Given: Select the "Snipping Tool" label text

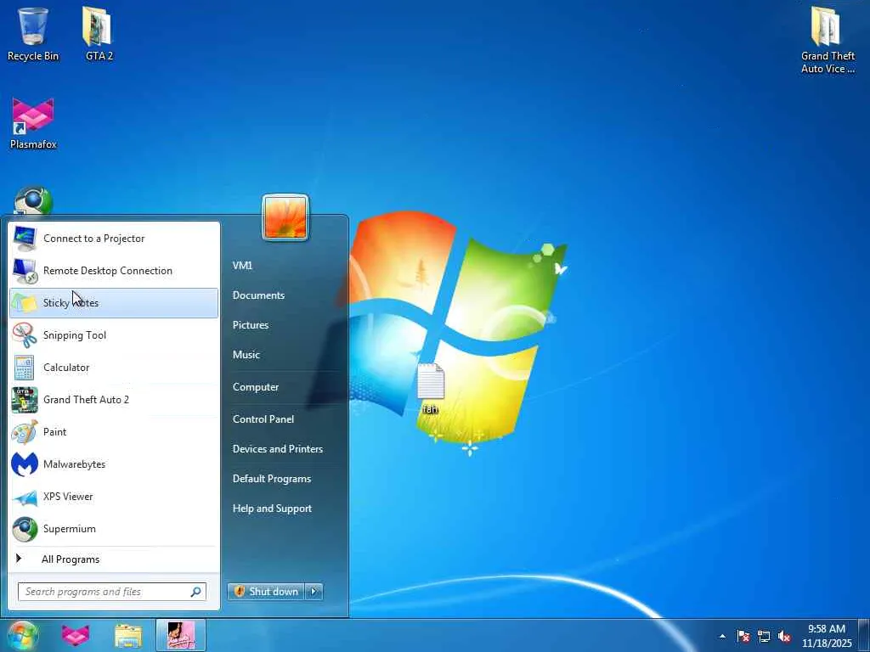Looking at the screenshot, I should 75,335.
